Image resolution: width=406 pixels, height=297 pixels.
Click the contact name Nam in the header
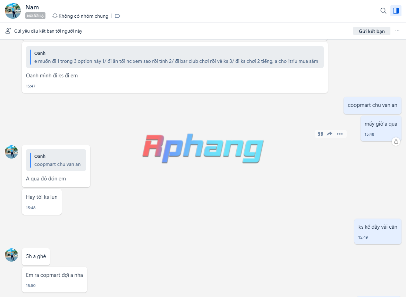(32, 7)
